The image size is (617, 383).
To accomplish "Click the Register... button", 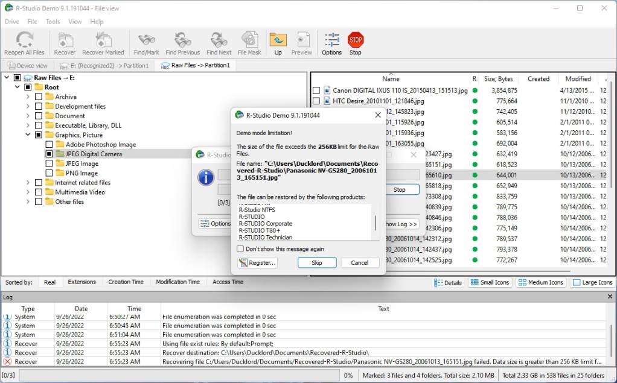I will (x=258, y=262).
